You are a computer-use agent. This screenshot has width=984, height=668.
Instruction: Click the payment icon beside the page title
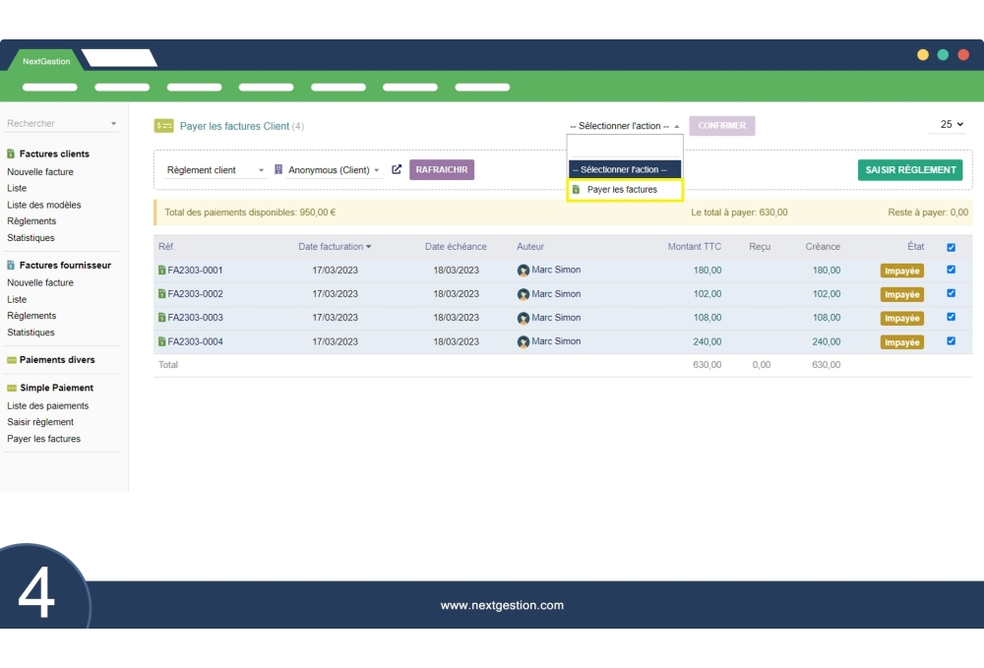(x=163, y=126)
